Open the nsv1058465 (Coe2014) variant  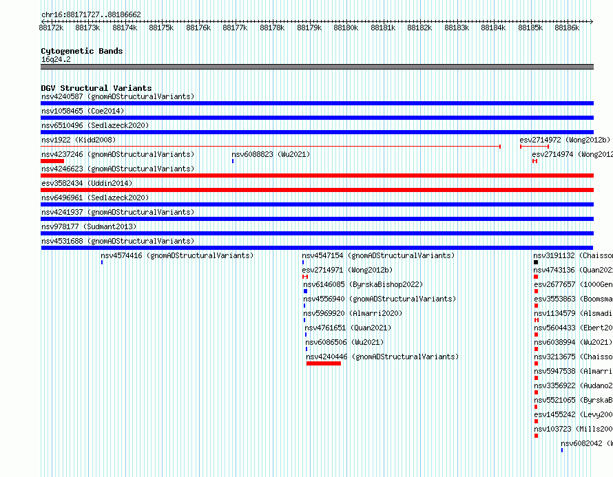click(83, 111)
